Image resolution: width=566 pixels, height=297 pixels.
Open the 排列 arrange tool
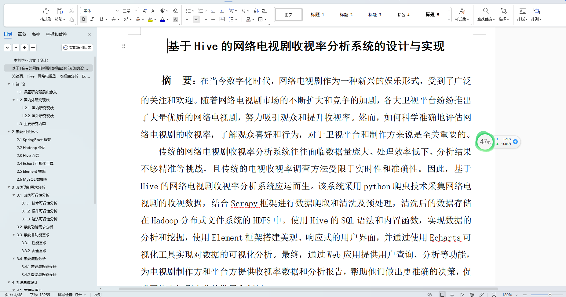click(x=536, y=14)
